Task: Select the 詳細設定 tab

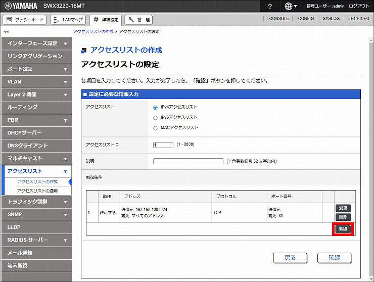Action: [x=106, y=20]
